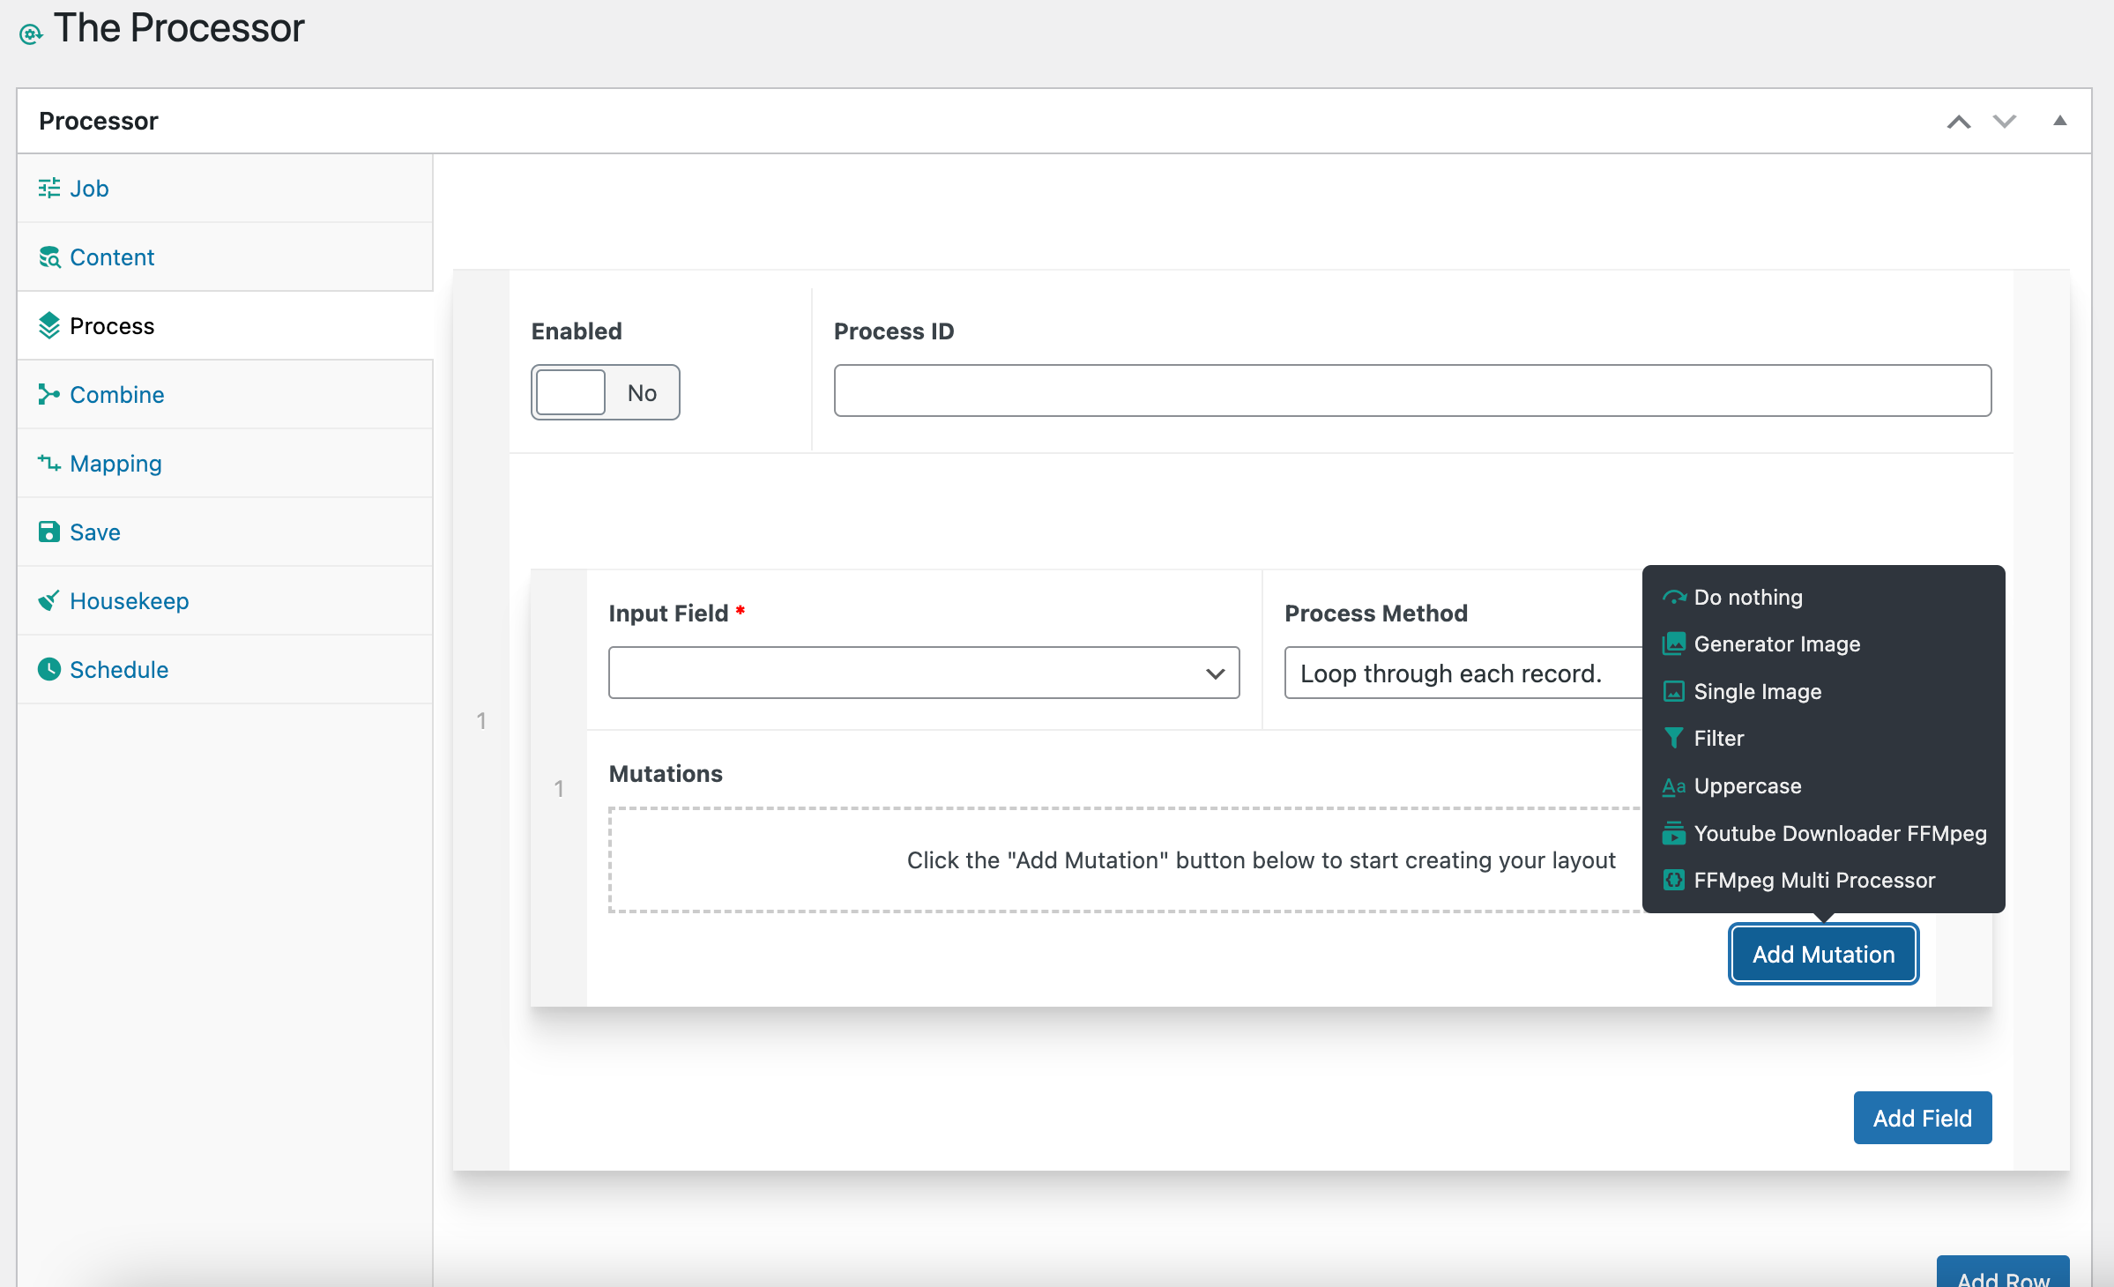Toggle the Enabled switch on
Image resolution: width=2114 pixels, height=1287 pixels.
[605, 392]
